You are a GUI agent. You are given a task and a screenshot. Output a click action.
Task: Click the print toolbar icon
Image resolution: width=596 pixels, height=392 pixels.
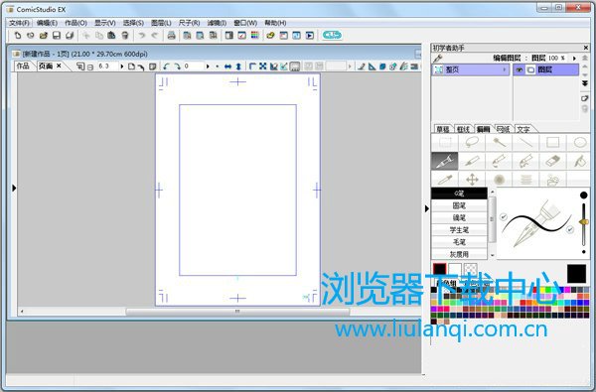tap(172, 36)
